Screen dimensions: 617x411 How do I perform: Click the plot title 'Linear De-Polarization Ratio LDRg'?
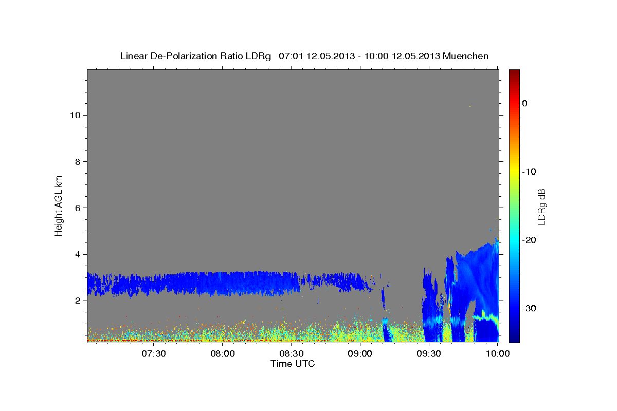[x=195, y=56]
